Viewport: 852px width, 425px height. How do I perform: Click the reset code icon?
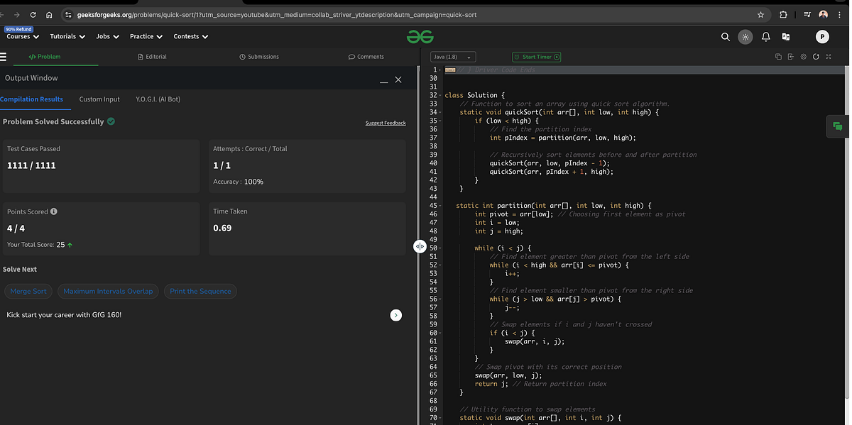(x=816, y=57)
